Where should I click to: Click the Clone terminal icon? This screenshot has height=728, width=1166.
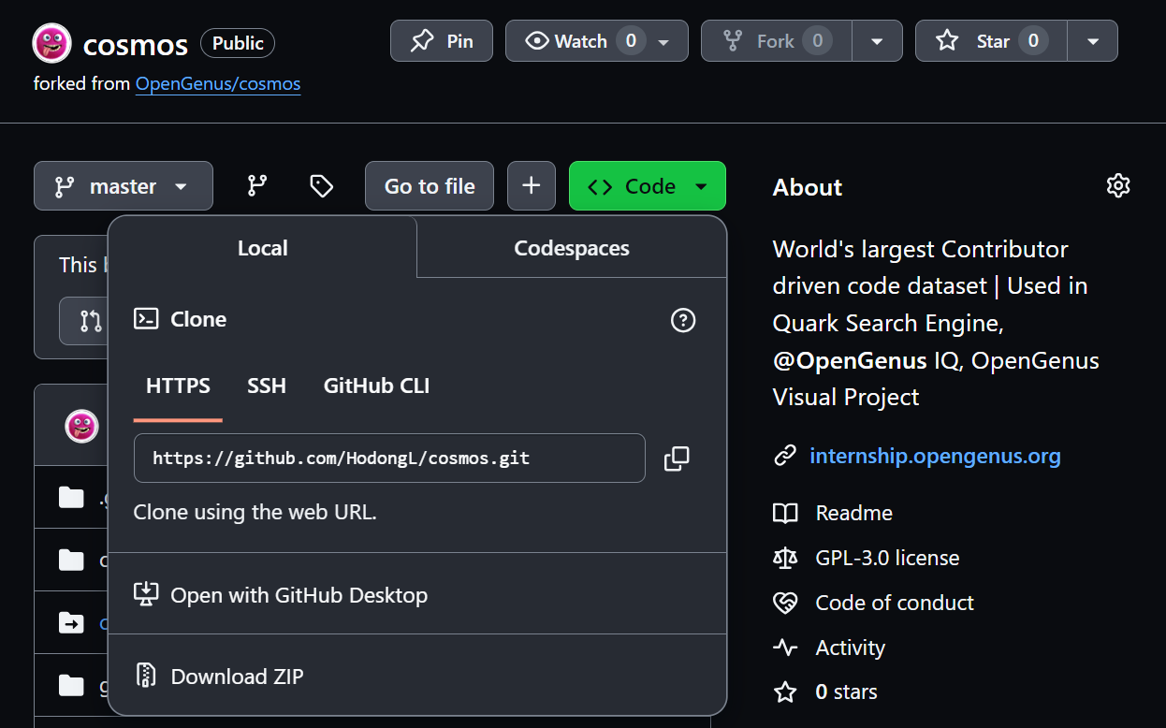point(146,319)
